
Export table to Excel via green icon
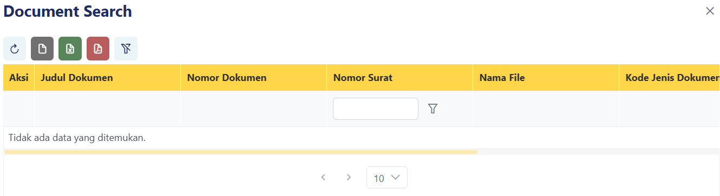[70, 49]
